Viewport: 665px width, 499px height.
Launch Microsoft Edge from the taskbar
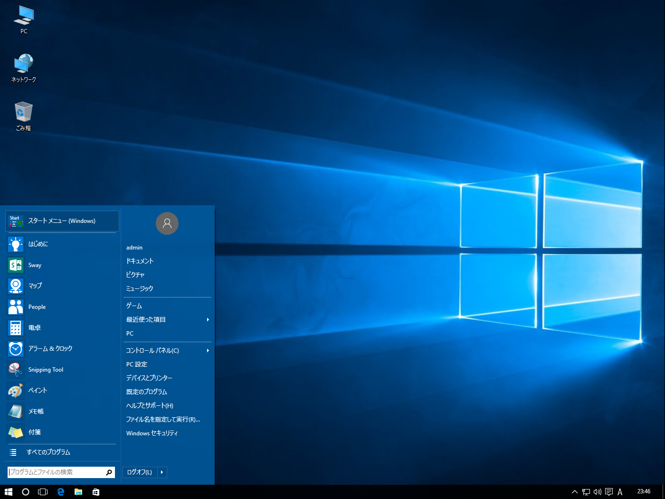61,492
